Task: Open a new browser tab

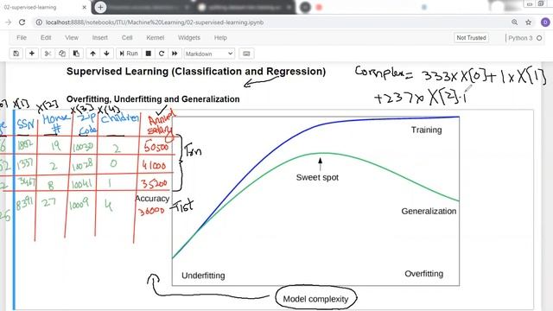Action: point(100,7)
